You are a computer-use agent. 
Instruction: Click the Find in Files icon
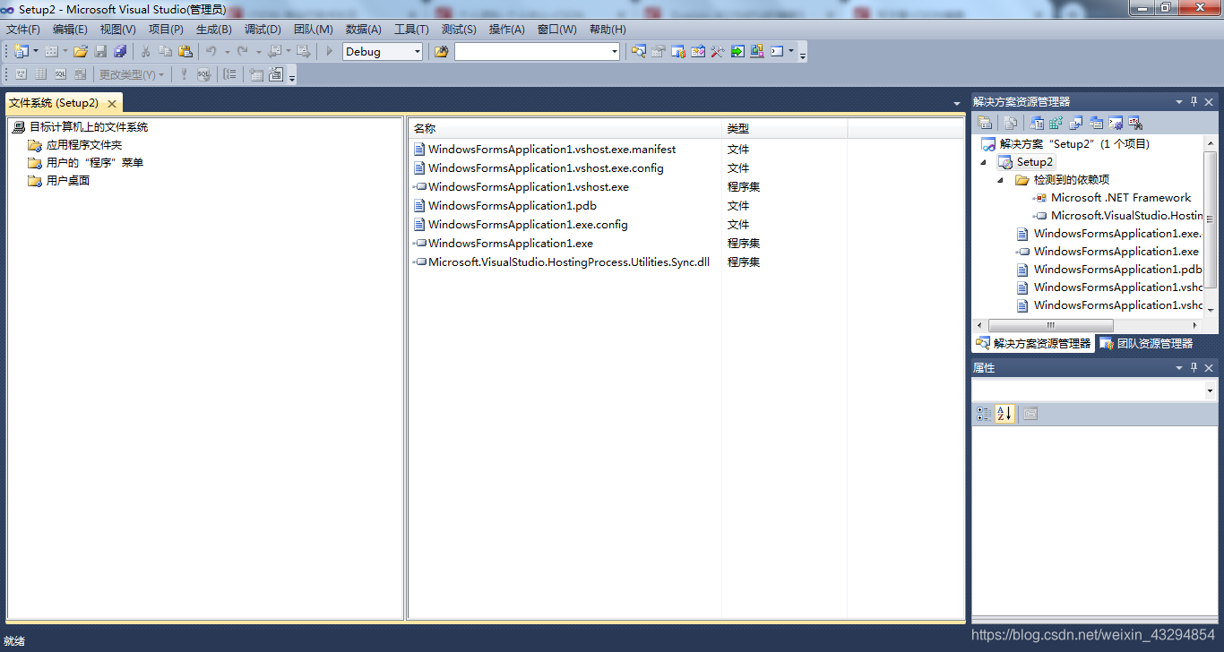click(441, 51)
